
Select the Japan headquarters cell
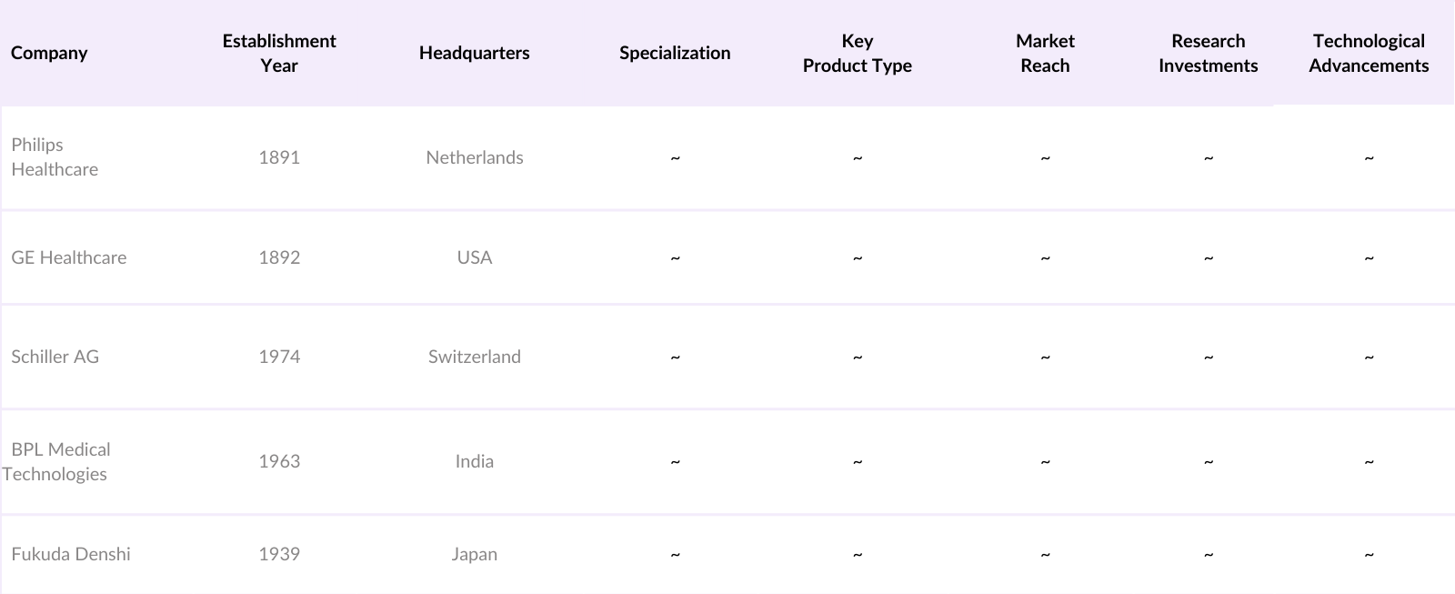tap(475, 554)
